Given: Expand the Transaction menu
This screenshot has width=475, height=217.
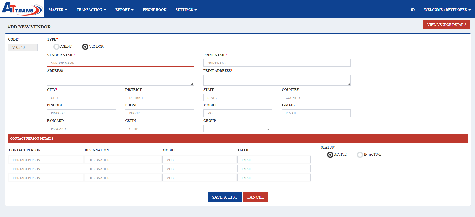Looking at the screenshot, I should pos(91,10).
